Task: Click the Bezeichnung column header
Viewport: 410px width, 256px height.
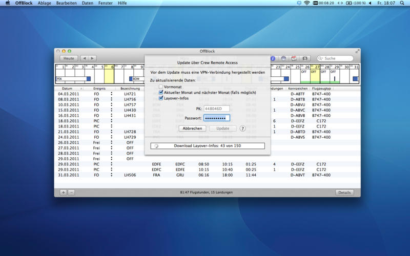Action: tap(130, 89)
